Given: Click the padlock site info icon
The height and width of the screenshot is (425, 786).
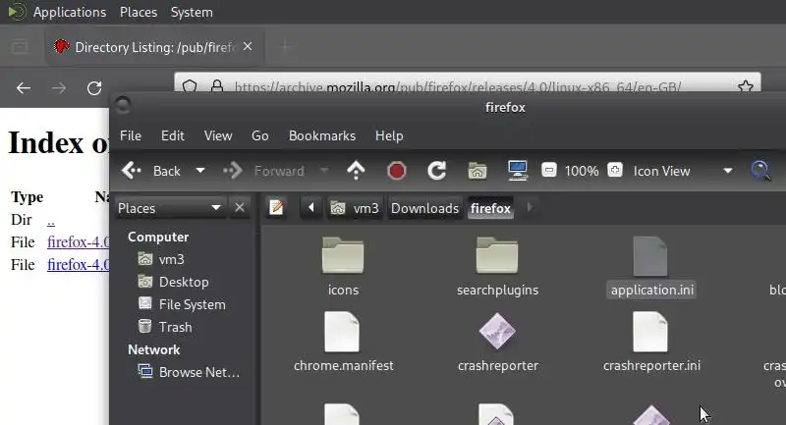Looking at the screenshot, I should click(217, 85).
